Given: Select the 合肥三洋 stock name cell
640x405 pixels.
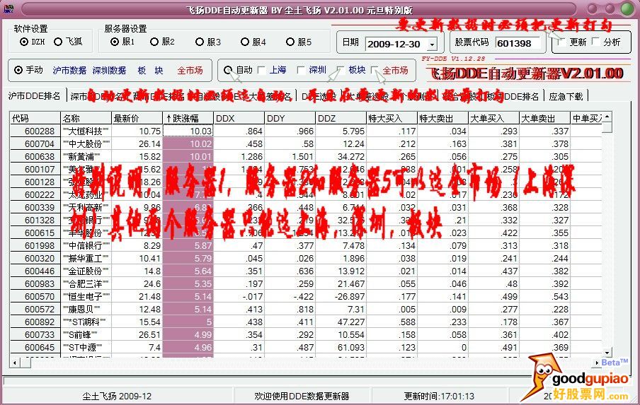Looking at the screenshot, I should point(86,283).
